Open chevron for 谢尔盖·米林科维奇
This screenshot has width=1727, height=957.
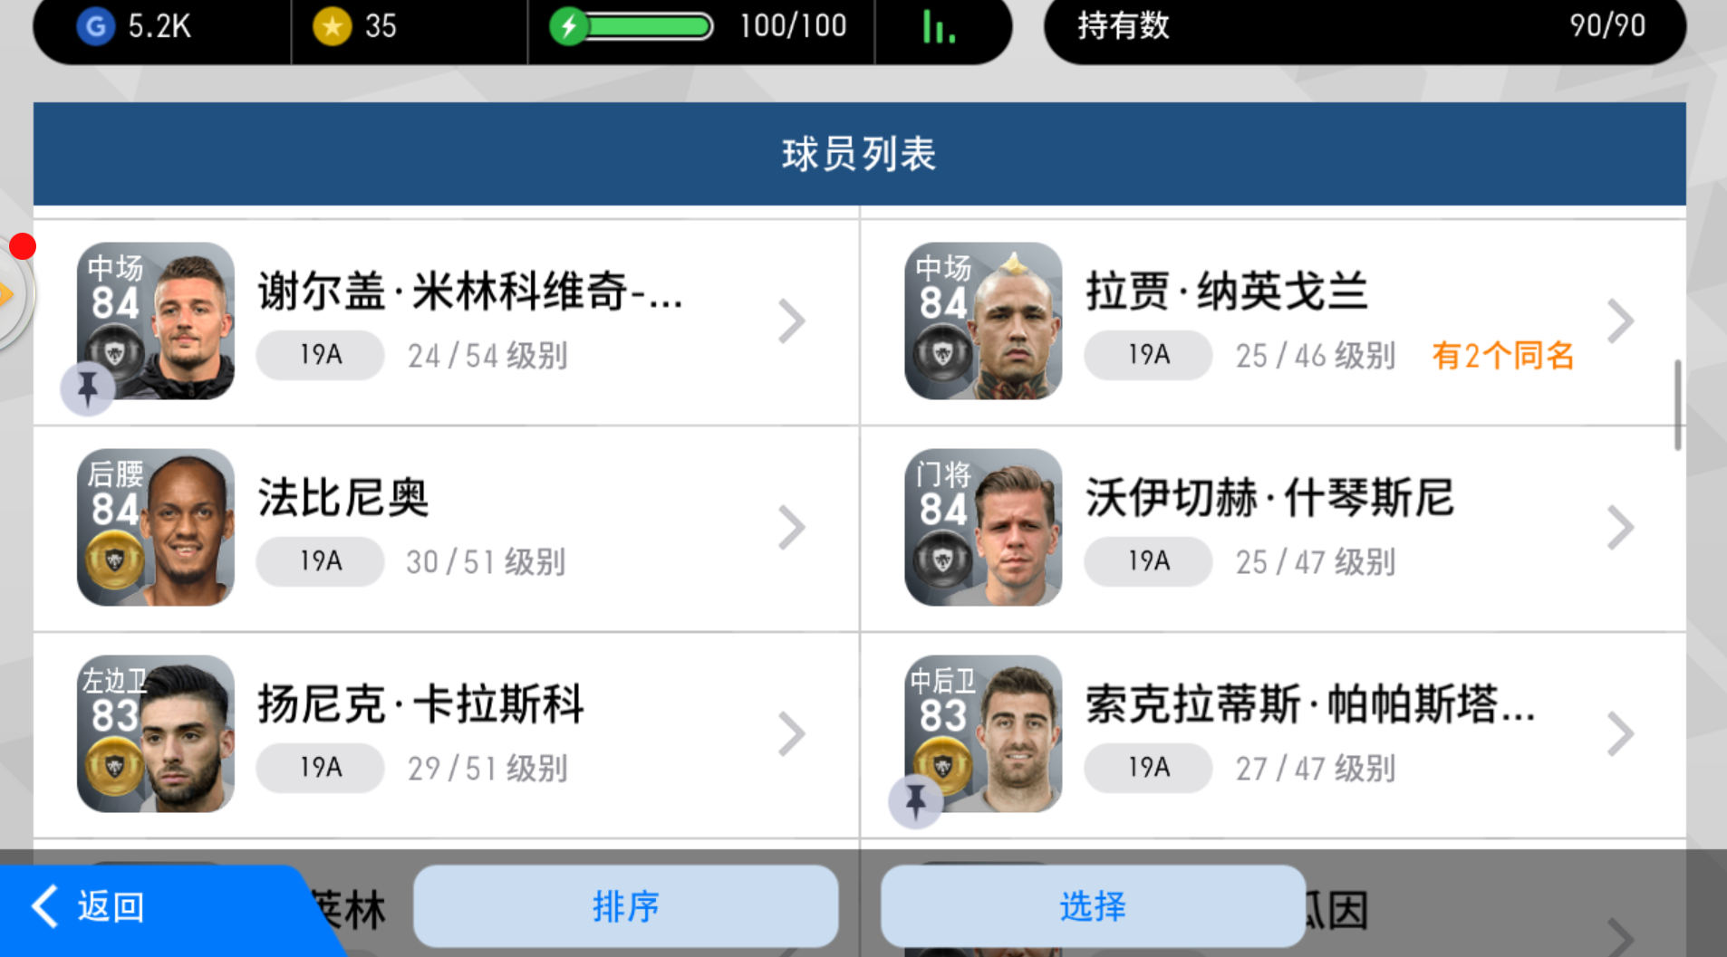point(791,321)
